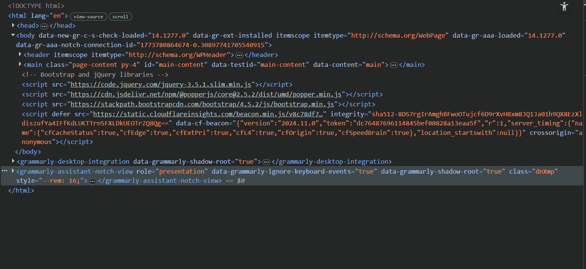Select the DOCTYPE html line
586x269 pixels.
[36, 6]
